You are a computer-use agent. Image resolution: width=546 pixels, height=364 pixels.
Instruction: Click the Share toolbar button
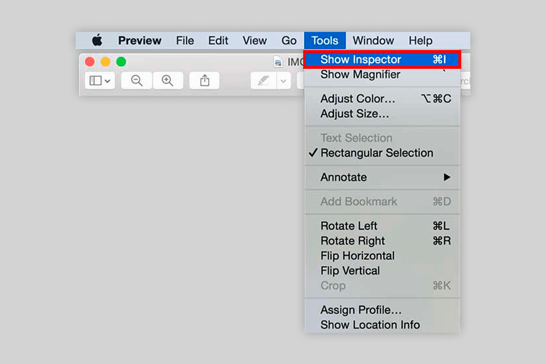point(205,81)
